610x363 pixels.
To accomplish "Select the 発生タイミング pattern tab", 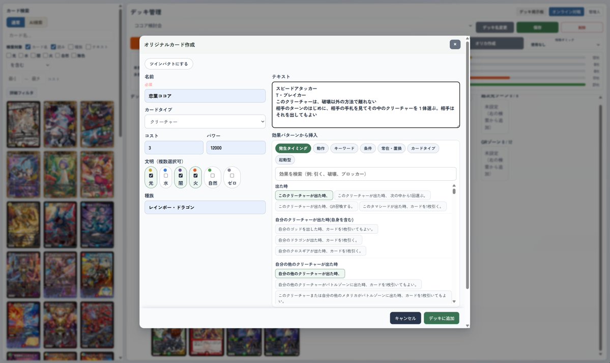I will coord(293,148).
